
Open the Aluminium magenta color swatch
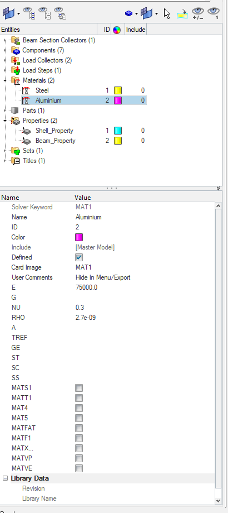[118, 100]
